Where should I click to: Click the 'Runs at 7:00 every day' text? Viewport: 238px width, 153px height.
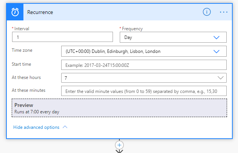click(x=37, y=112)
